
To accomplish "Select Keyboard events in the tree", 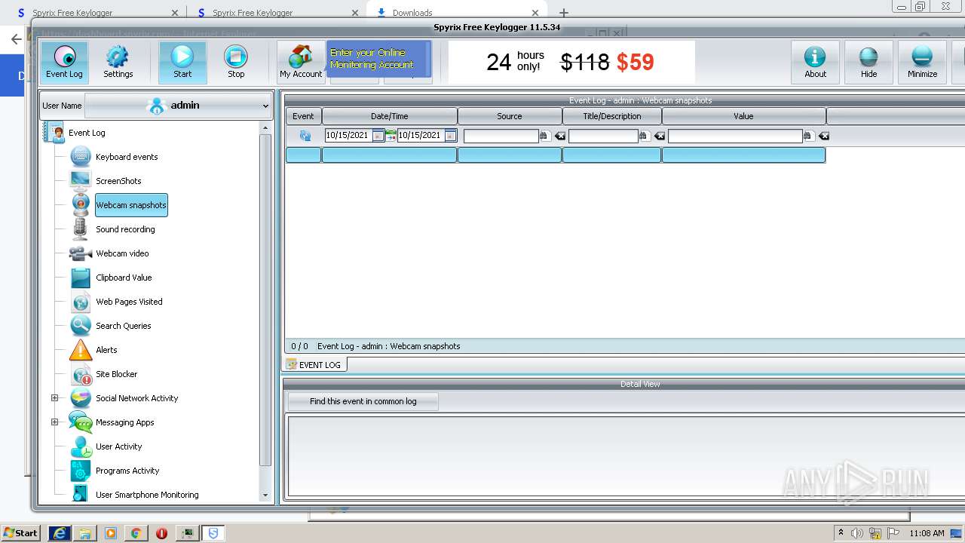I will coord(127,157).
